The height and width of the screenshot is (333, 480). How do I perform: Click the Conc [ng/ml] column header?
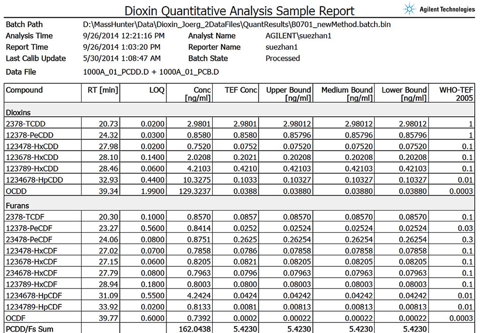point(189,93)
